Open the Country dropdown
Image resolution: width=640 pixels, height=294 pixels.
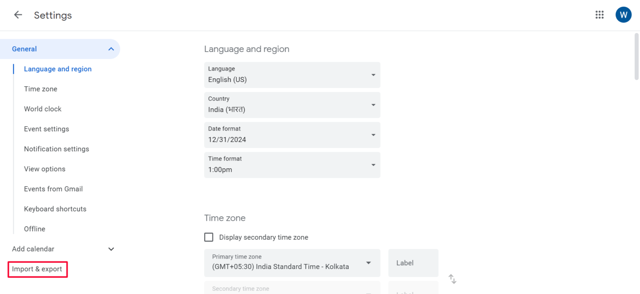coord(292,105)
